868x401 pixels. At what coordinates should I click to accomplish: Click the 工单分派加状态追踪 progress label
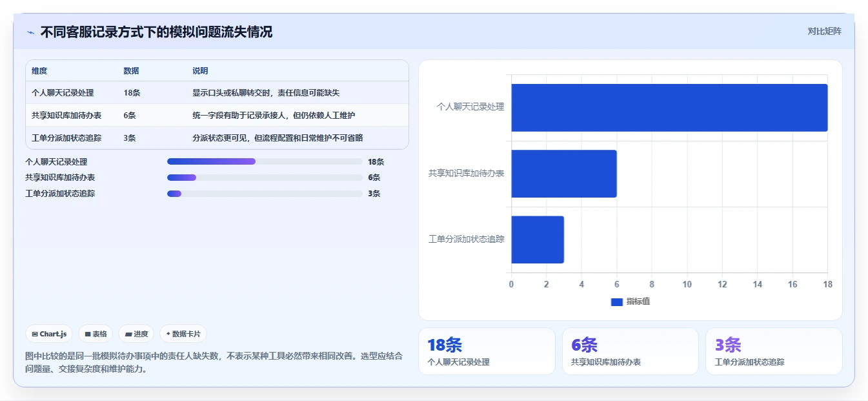(x=60, y=193)
